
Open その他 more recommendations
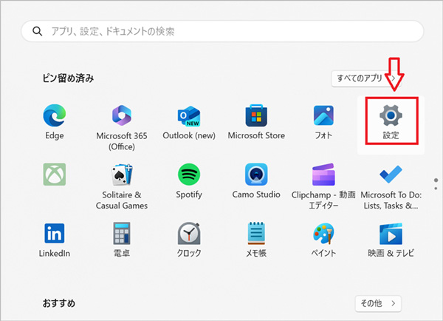click(378, 303)
